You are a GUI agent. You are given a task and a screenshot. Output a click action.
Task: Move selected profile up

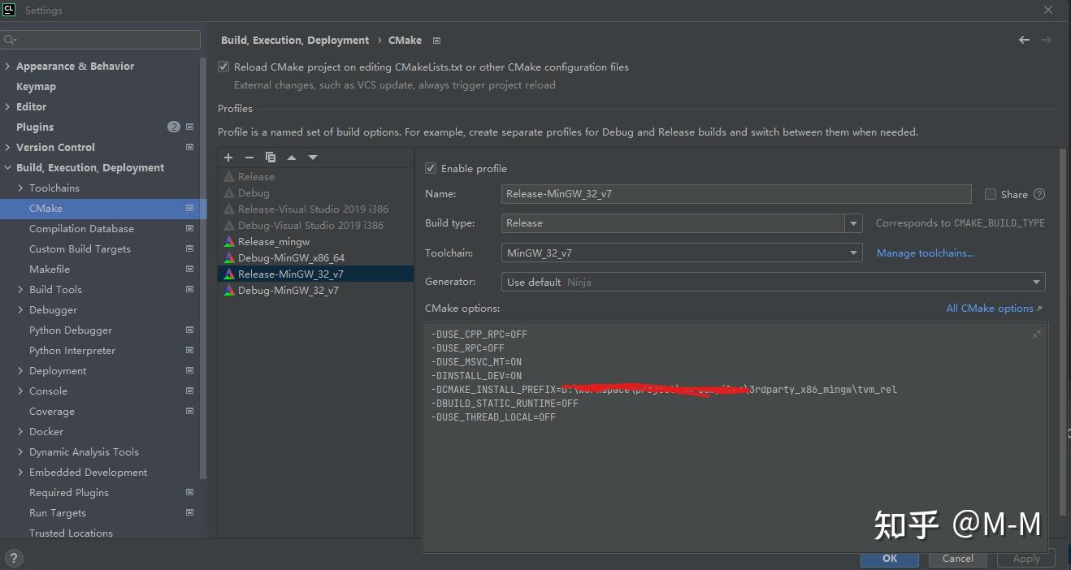click(292, 158)
